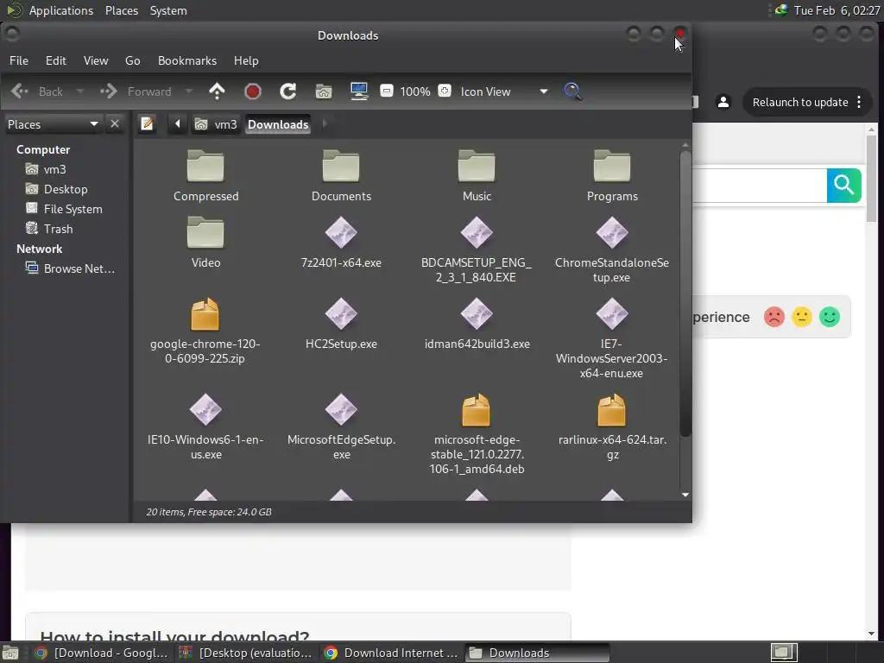The height and width of the screenshot is (663, 884).
Task: Click the Forward navigation button
Action: coord(136,92)
